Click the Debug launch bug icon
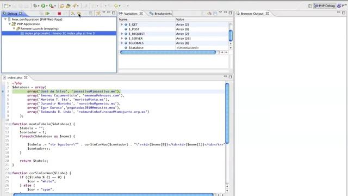The height and width of the screenshot is (196, 348). coord(35,6)
